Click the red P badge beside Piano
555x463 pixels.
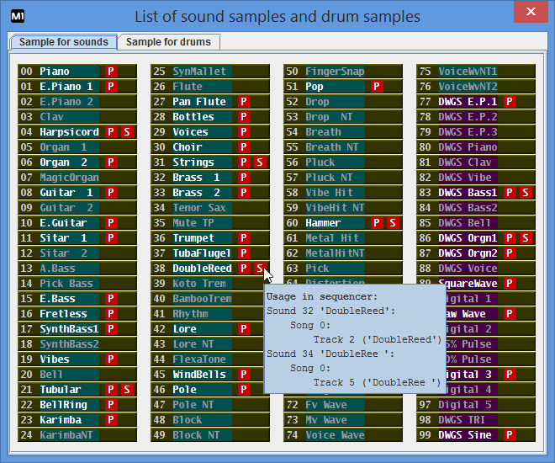pos(111,72)
